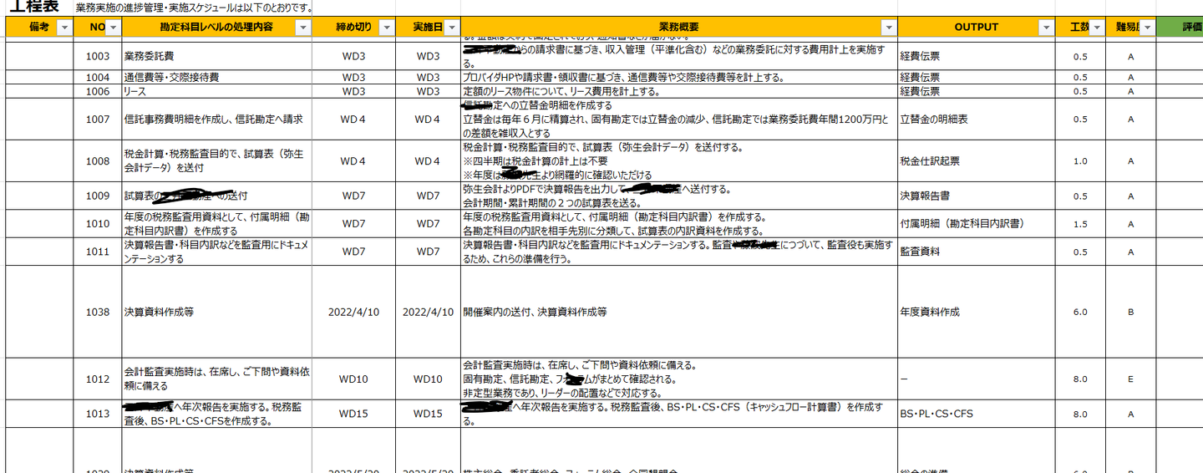Click the 2022/4/10 deadline cell in row 1038

[x=354, y=312]
